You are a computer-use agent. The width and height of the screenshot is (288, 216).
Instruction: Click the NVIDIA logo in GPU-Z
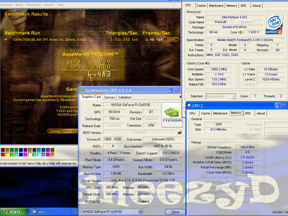pyautogui.click(x=172, y=115)
